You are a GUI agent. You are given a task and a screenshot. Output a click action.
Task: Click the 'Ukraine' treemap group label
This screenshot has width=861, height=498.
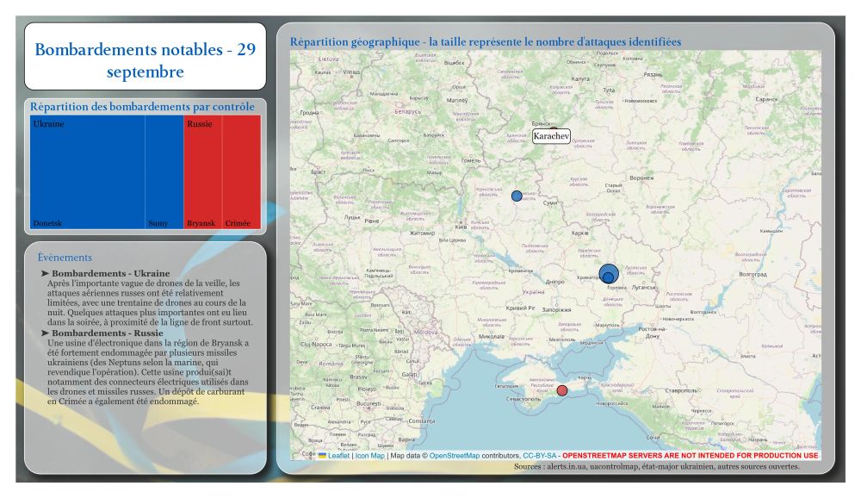point(48,124)
